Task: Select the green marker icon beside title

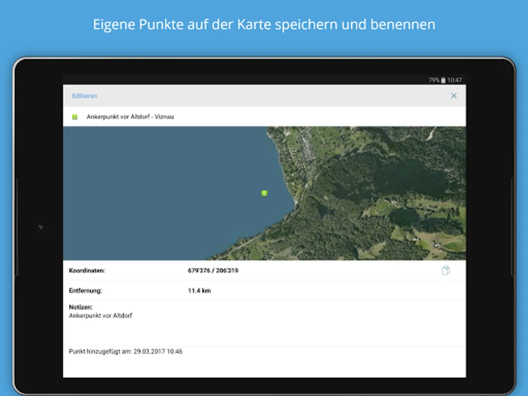Action: [x=75, y=117]
